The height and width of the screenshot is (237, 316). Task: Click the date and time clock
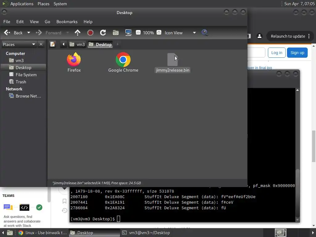[299, 4]
